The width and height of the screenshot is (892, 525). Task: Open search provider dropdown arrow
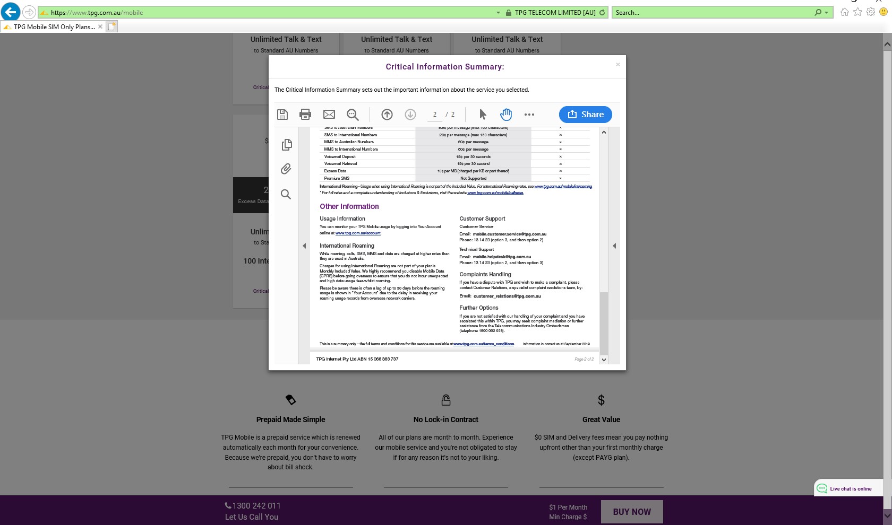(x=826, y=13)
